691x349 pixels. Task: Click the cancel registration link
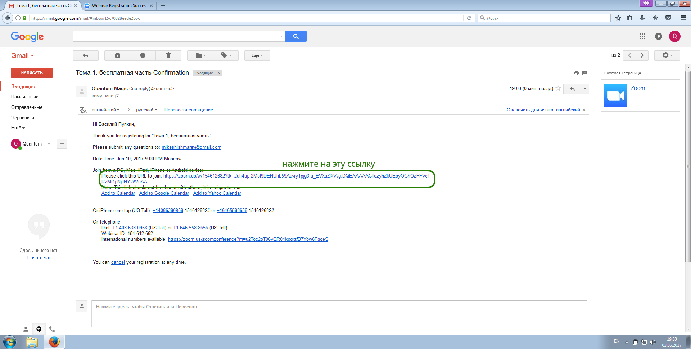(x=118, y=262)
